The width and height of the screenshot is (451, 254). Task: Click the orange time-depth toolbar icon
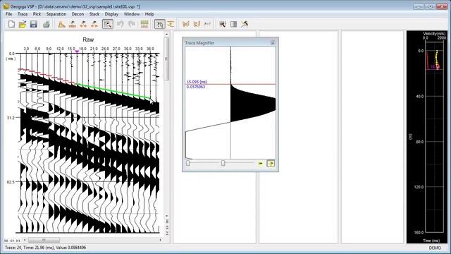coord(171,24)
